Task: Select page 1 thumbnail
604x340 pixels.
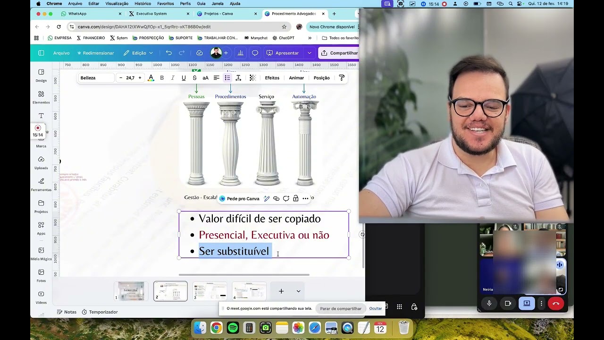Action: pyautogui.click(x=131, y=291)
